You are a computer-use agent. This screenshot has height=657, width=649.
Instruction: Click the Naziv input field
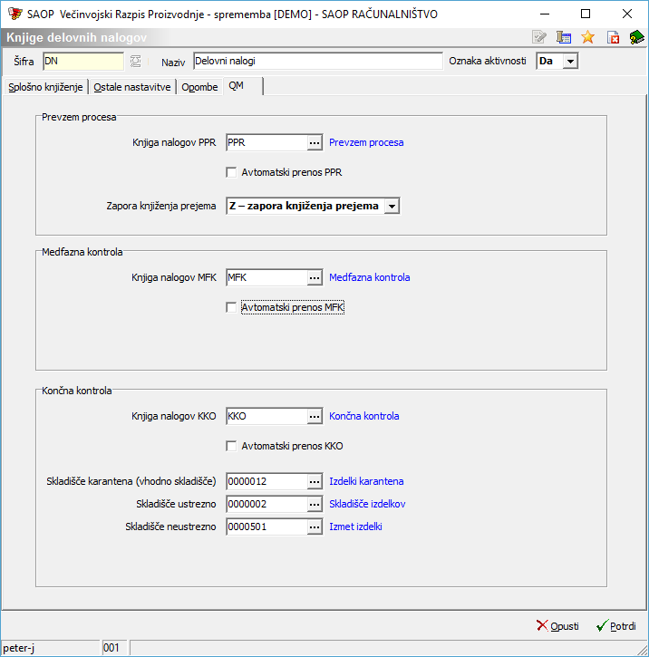318,62
